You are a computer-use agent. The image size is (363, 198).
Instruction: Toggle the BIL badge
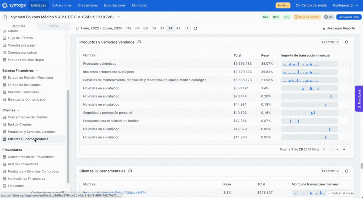point(329,17)
